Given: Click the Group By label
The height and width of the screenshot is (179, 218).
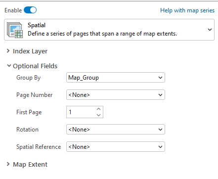Looking at the screenshot, I should click(28, 78).
